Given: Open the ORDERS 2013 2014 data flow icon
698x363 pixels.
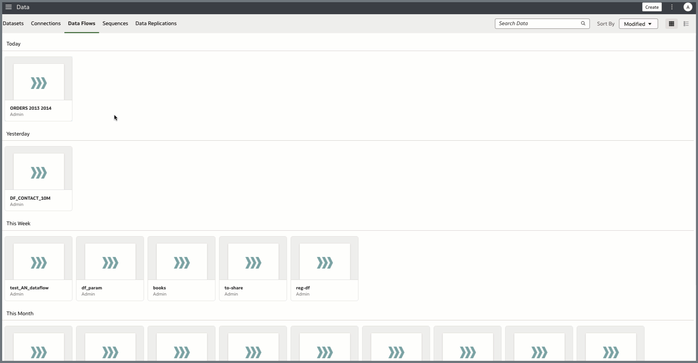Looking at the screenshot, I should coord(38,82).
